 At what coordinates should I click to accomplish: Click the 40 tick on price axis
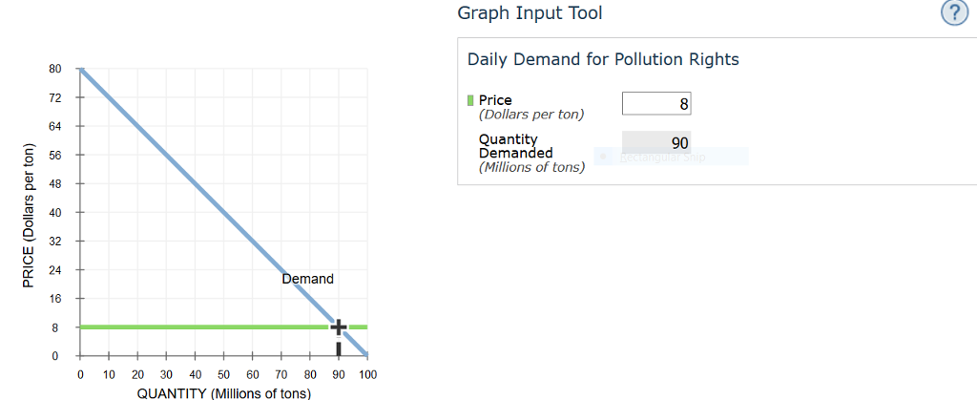(54, 213)
